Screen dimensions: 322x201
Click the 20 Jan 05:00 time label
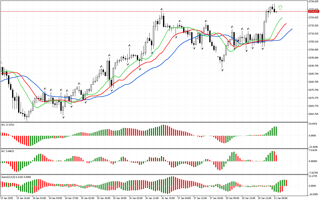(233, 198)
